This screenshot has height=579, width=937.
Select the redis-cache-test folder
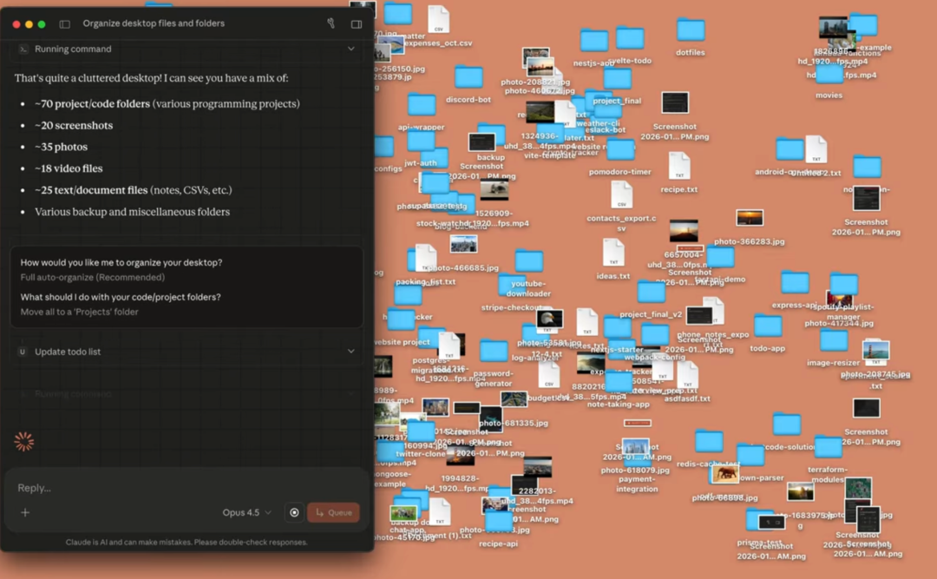(x=709, y=442)
